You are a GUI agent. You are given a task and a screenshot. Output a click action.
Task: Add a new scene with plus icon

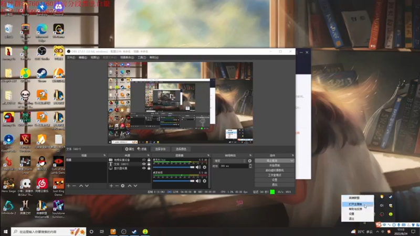point(69,186)
